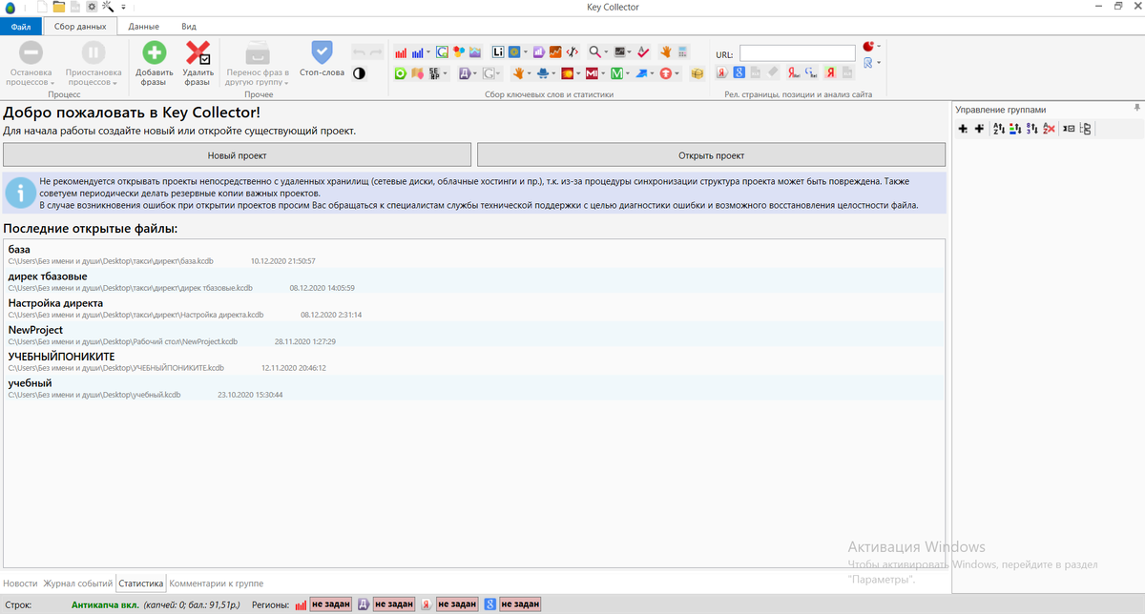Click the red Я icon with green background
Image resolution: width=1145 pixels, height=614 pixels.
click(830, 72)
